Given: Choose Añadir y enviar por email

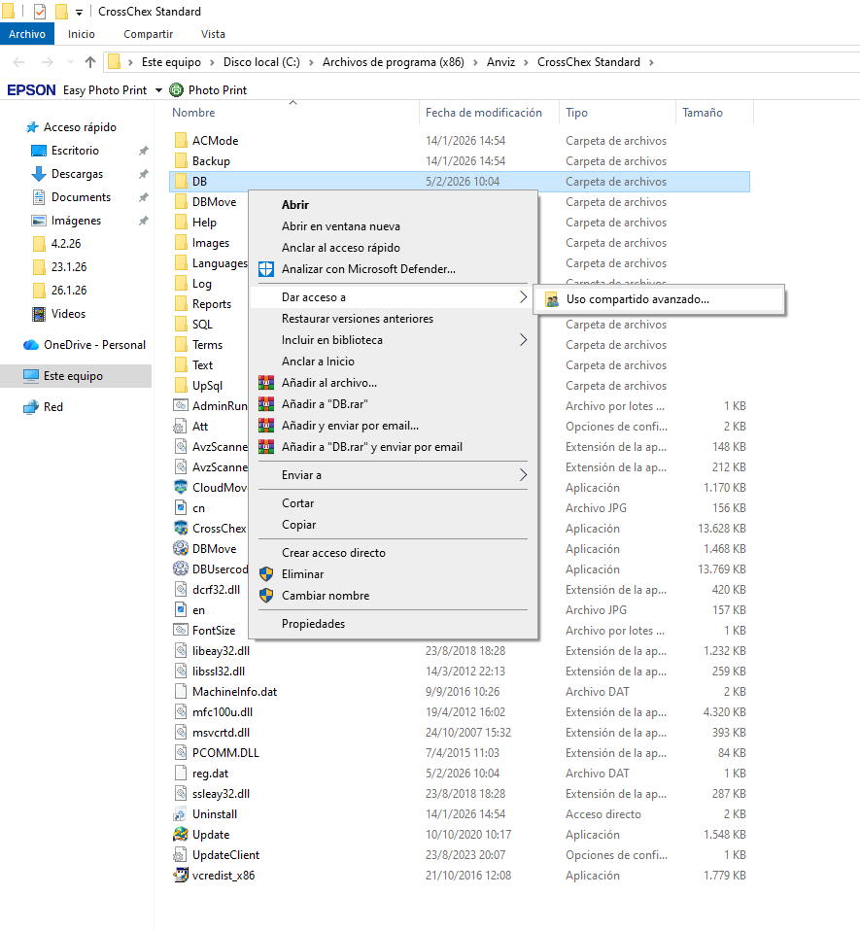Looking at the screenshot, I should pyautogui.click(x=394, y=426).
